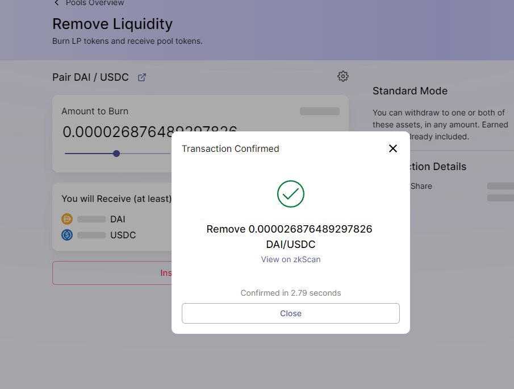The image size is (514, 389).
Task: Click the 'Amount to Burn' label
Action: pos(95,111)
